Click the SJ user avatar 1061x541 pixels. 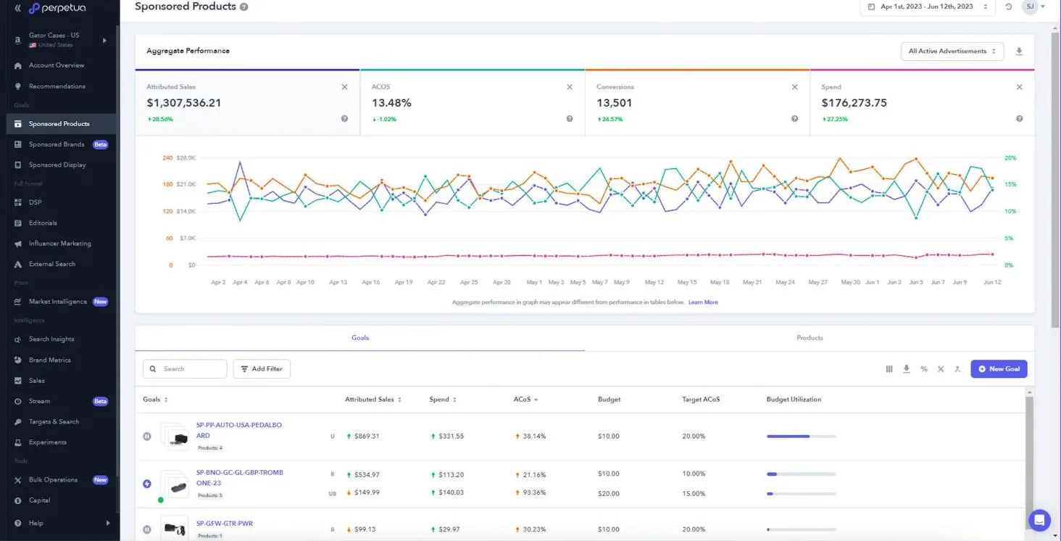[x=1030, y=7]
